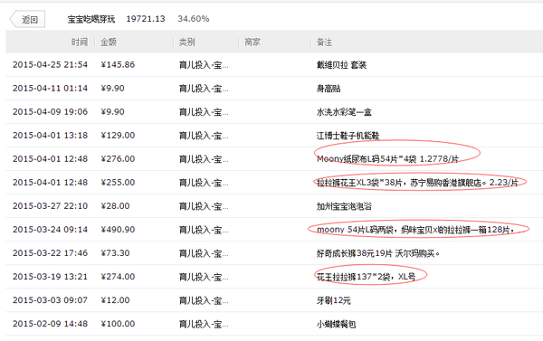Click the 商家 column header

click(x=252, y=42)
